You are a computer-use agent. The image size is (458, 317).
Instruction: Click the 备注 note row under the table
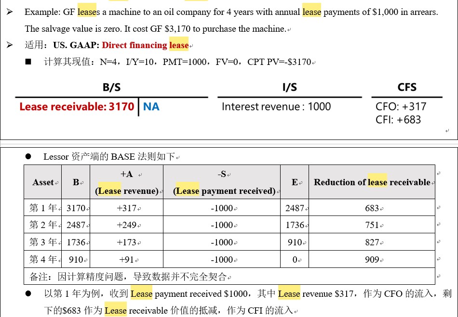coord(229,276)
